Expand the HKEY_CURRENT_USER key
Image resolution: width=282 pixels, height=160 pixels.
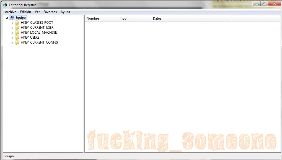pos(12,28)
